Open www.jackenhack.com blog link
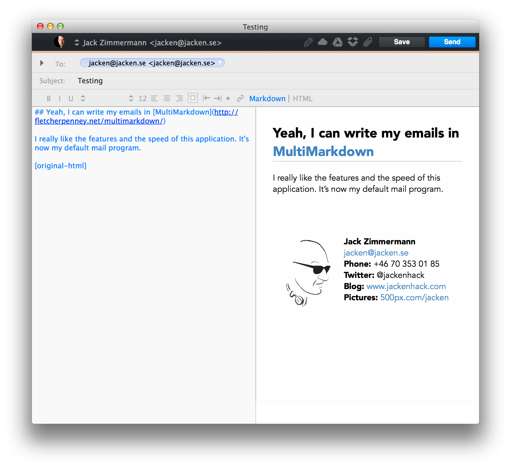The height and width of the screenshot is (468, 511). (x=406, y=286)
